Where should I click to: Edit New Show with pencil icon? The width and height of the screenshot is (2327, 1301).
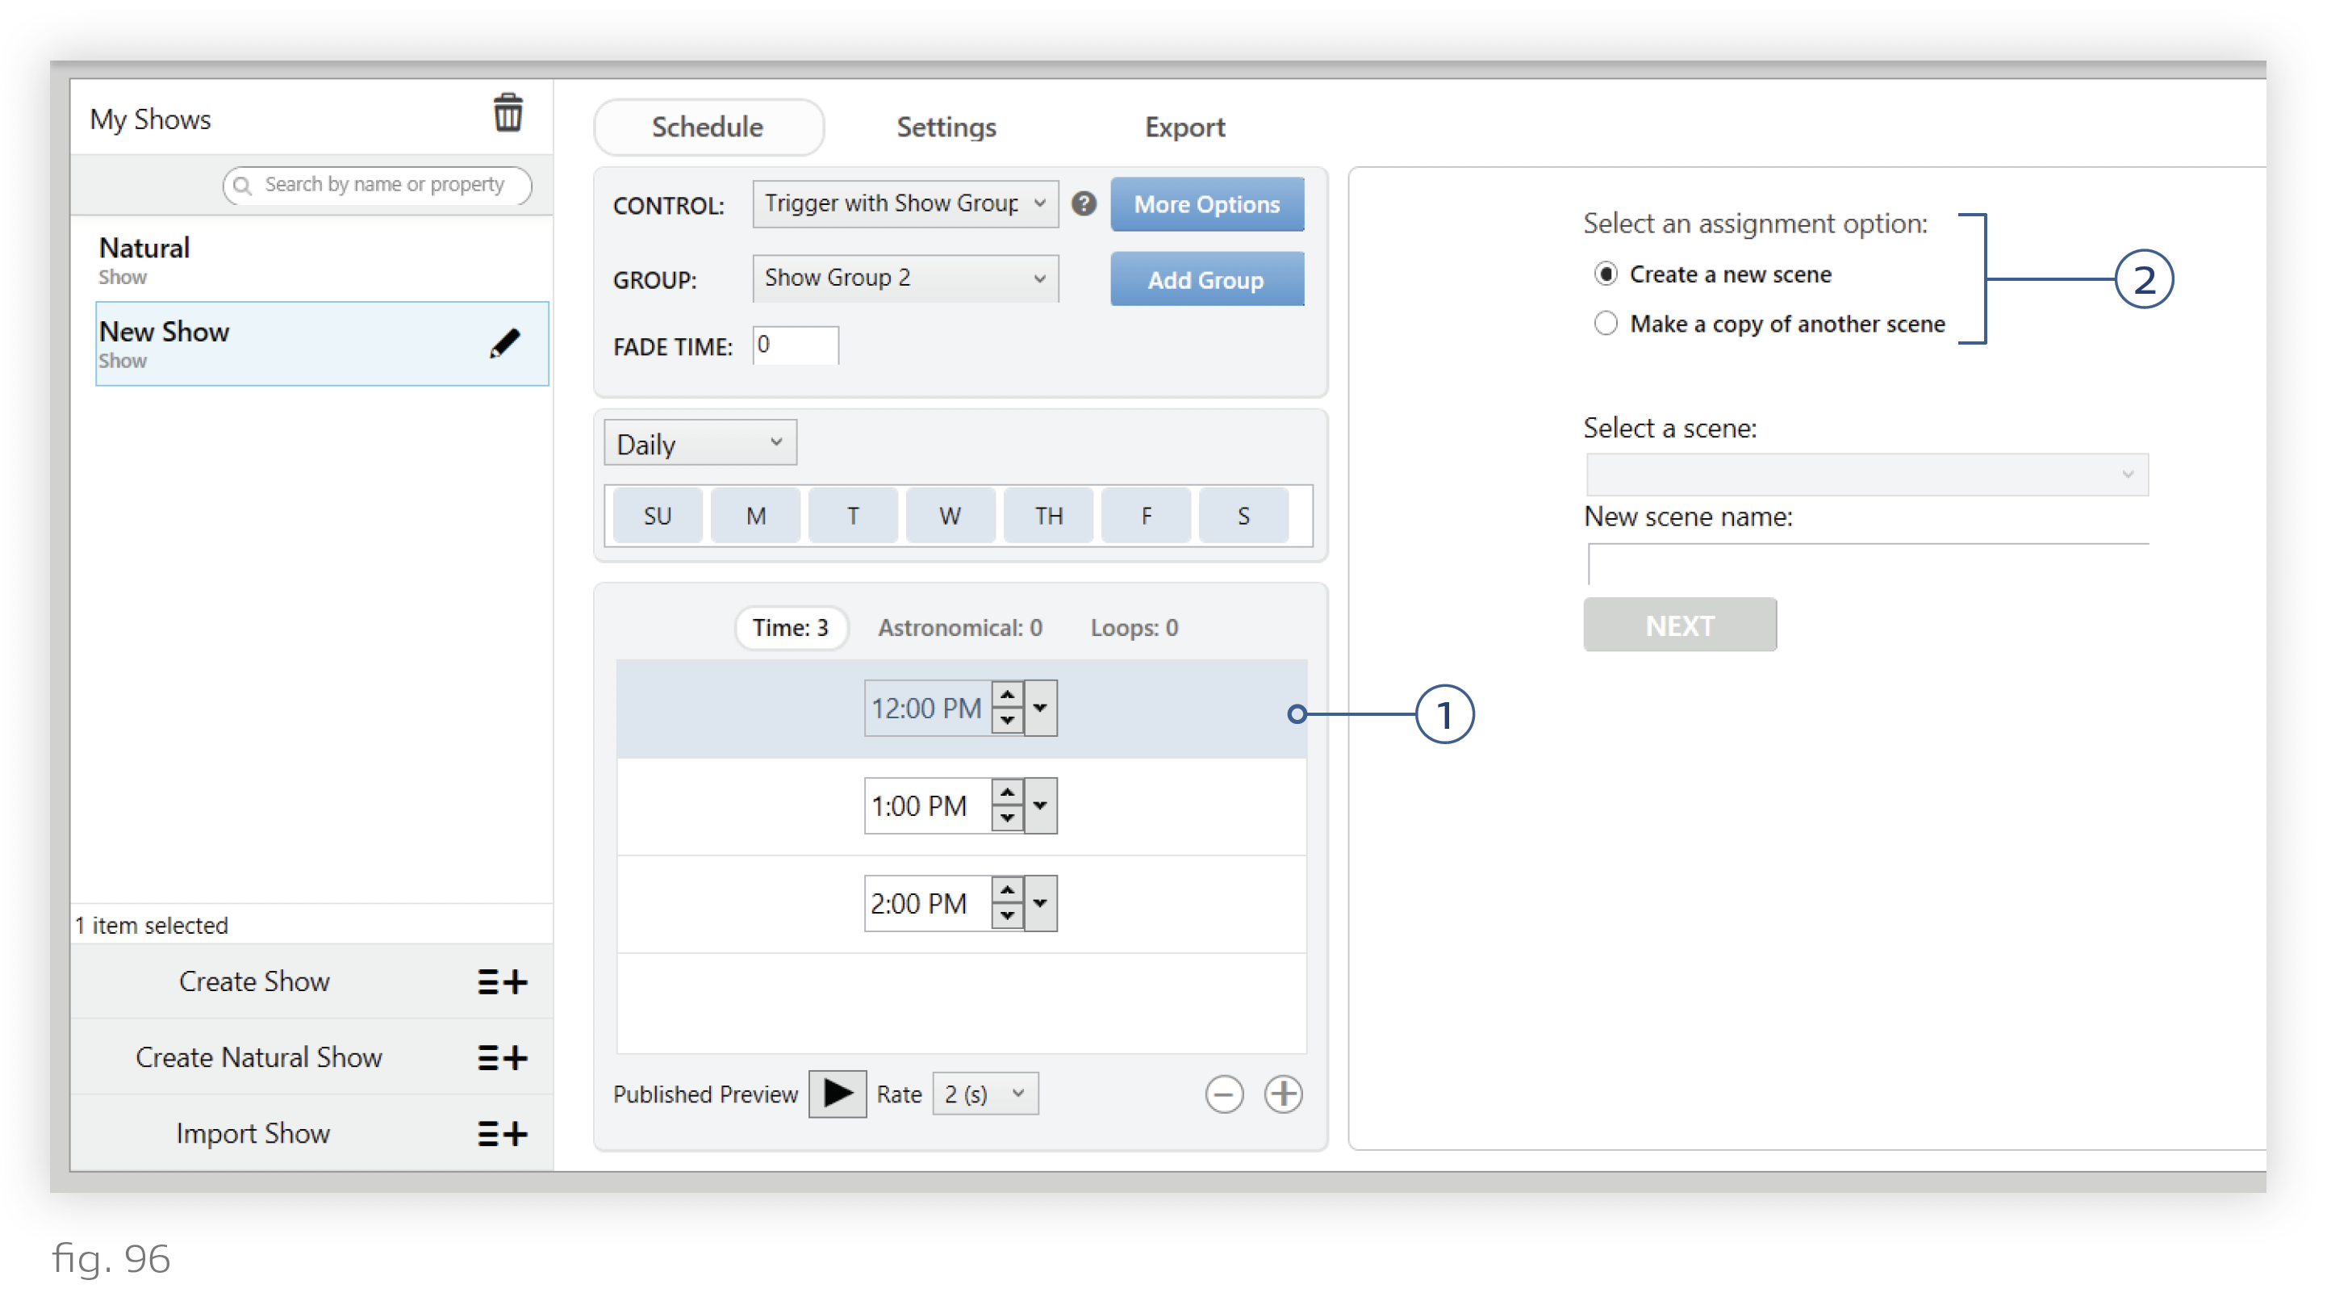(x=504, y=343)
